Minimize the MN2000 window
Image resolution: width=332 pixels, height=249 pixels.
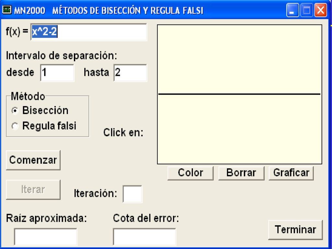coord(292,10)
